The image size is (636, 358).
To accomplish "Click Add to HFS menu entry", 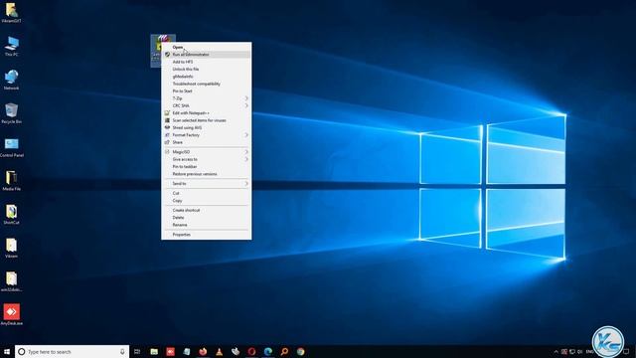I will 207,62.
